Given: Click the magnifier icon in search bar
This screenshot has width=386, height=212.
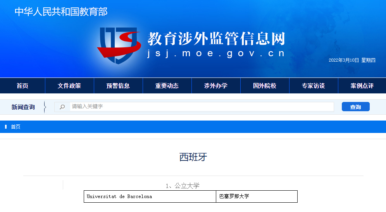Looking at the screenshot, I should 62,107.
